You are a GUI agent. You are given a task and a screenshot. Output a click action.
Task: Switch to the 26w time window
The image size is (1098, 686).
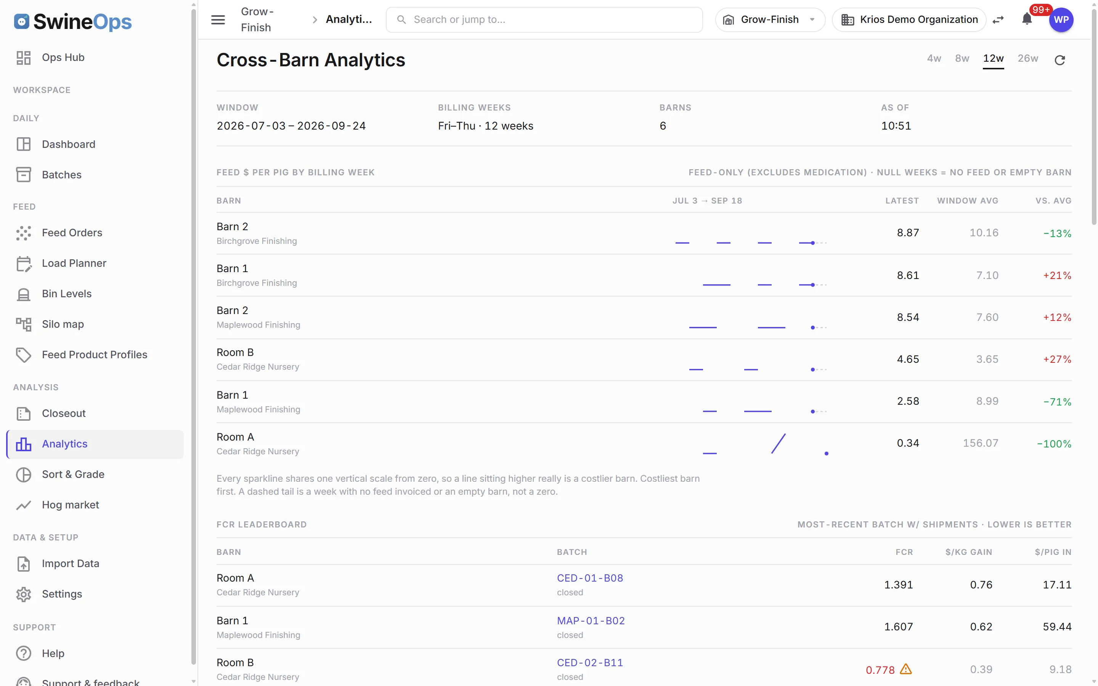point(1028,59)
